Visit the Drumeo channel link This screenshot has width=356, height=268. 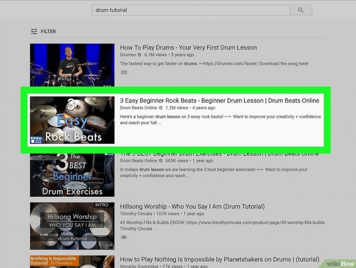(128, 55)
